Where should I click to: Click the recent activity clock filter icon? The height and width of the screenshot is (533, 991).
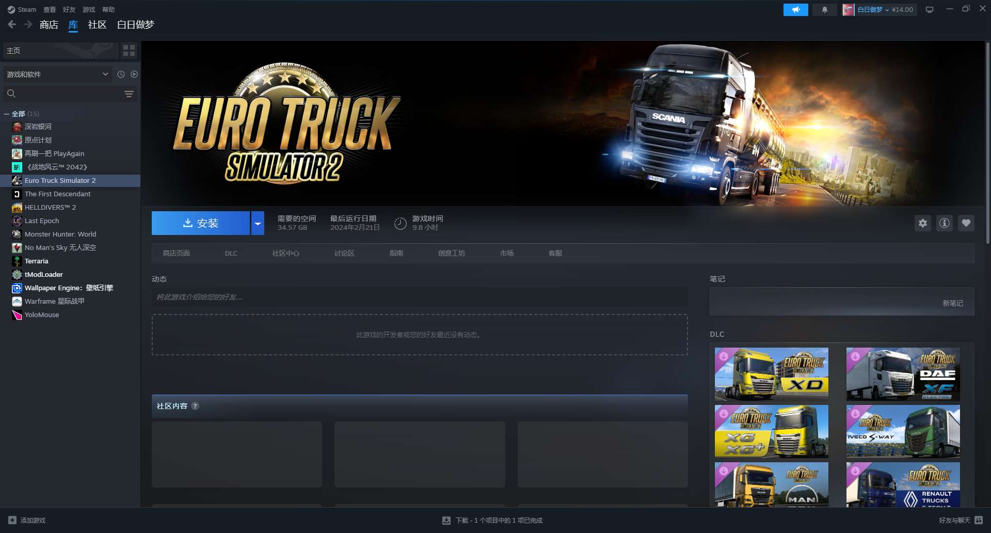[121, 74]
